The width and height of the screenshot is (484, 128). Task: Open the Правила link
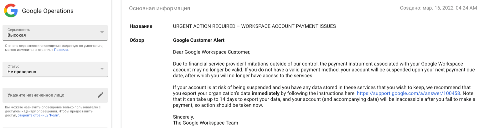click(61, 50)
